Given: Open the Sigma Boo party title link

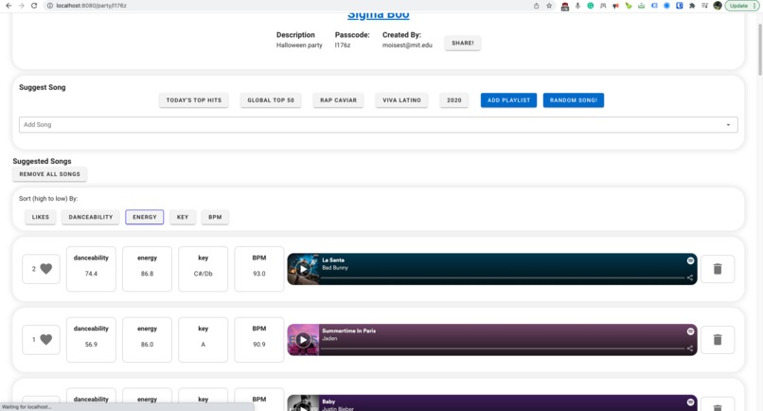Looking at the screenshot, I should [x=378, y=15].
